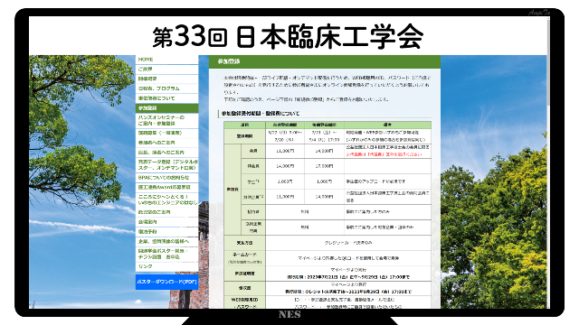579x325 pixels.
Task: Click the red 代議員 note link
Action: [384, 154]
